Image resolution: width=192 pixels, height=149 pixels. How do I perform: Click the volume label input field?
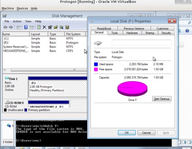[142, 43]
